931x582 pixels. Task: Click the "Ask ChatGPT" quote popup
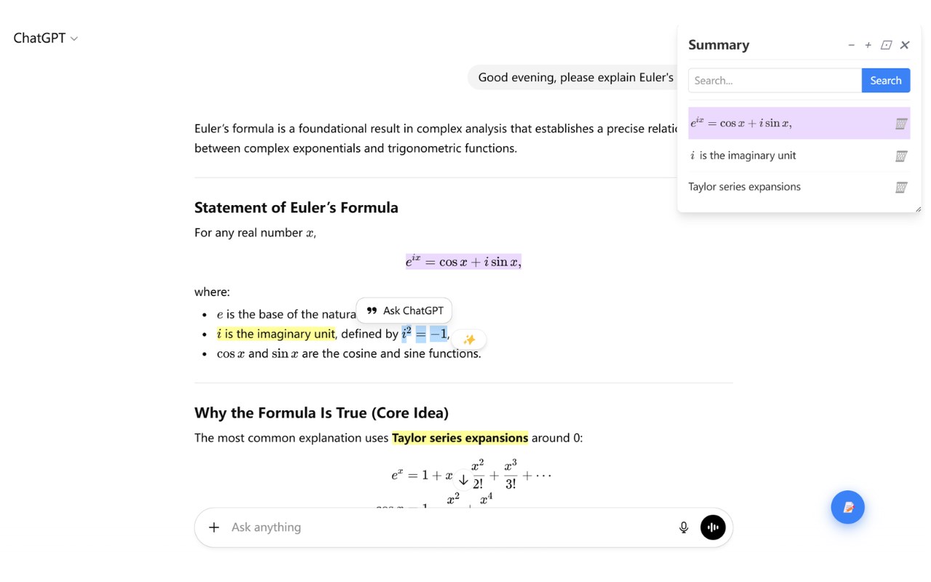point(404,311)
